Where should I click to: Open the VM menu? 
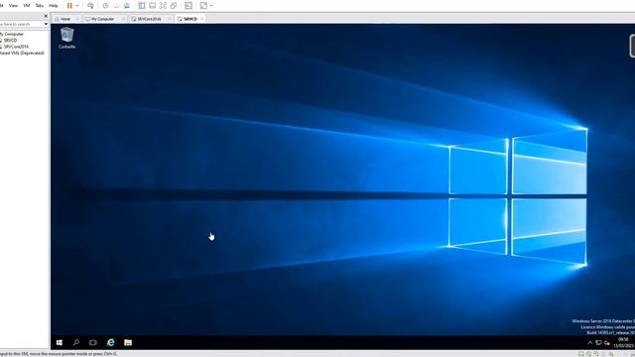coord(27,6)
